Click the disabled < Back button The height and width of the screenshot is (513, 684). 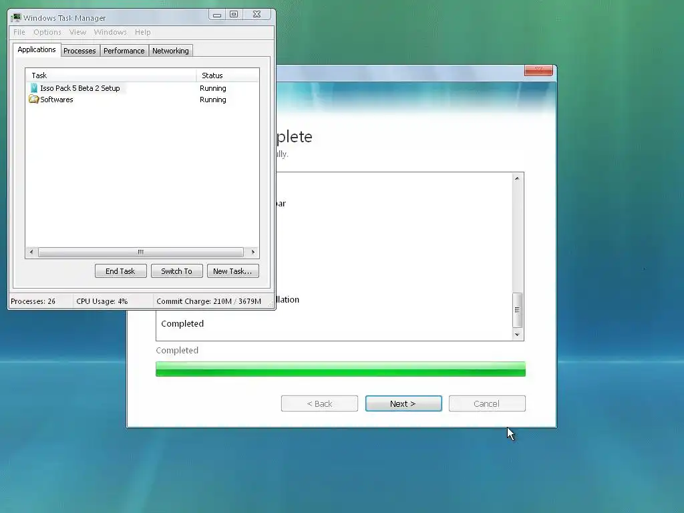pyautogui.click(x=319, y=403)
